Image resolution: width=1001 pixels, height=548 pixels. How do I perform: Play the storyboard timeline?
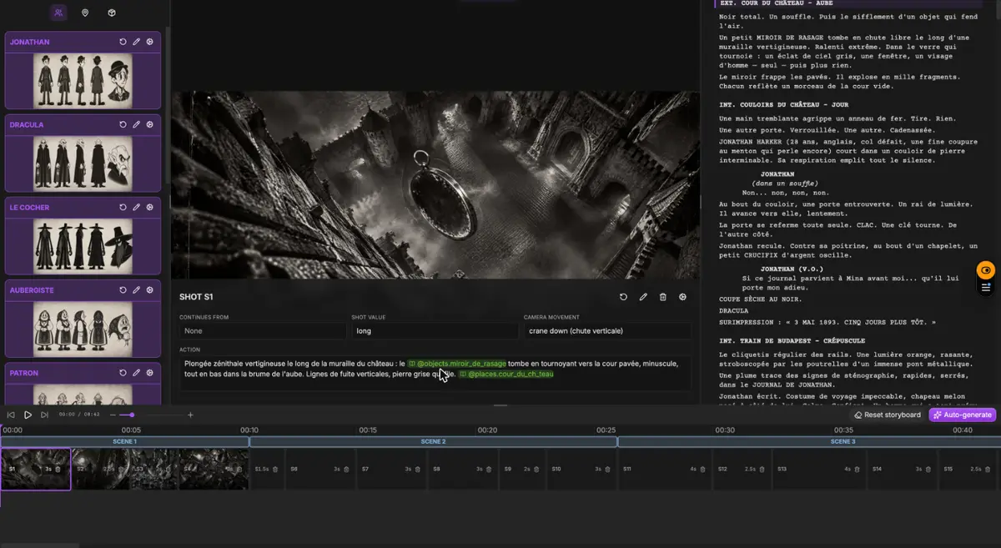point(28,415)
